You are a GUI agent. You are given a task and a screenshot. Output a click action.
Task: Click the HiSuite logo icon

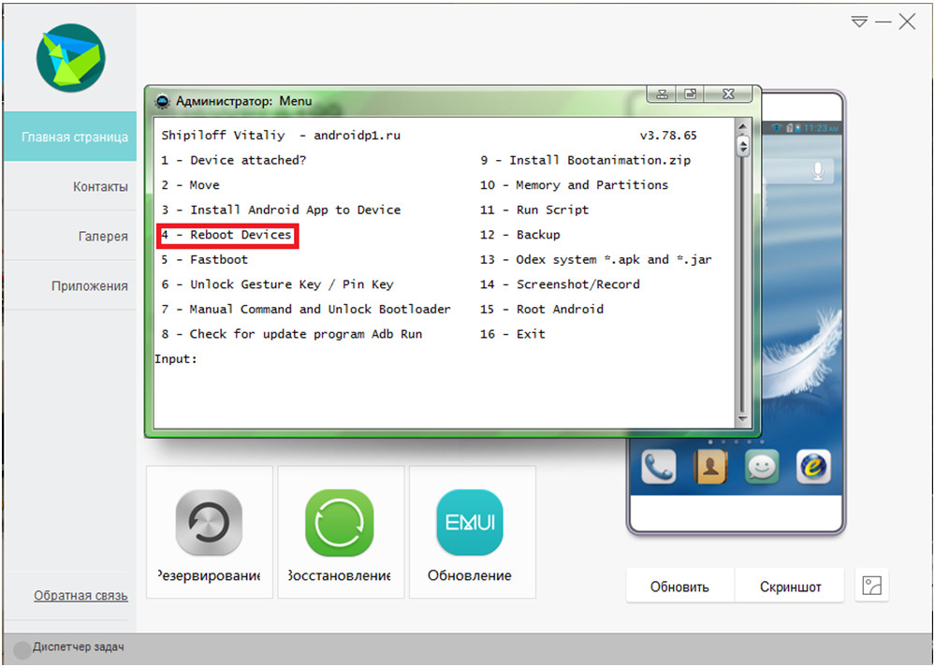tap(68, 57)
